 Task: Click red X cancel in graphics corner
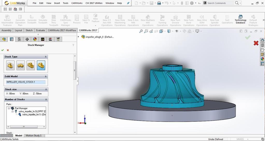pyautogui.click(x=256, y=43)
